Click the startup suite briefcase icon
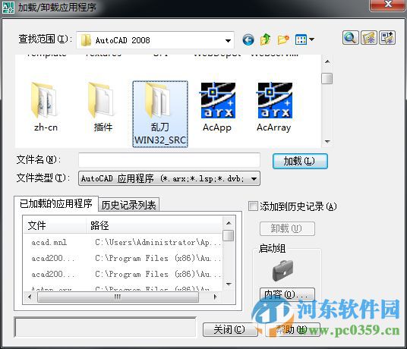The image size is (407, 349). pos(283,271)
